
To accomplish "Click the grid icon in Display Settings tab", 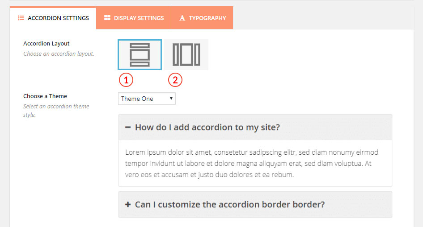I will 107,18.
